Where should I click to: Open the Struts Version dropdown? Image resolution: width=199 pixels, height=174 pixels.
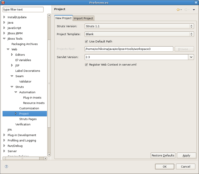(x=139, y=26)
